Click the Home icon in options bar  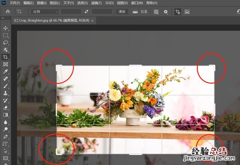click(x=7, y=12)
